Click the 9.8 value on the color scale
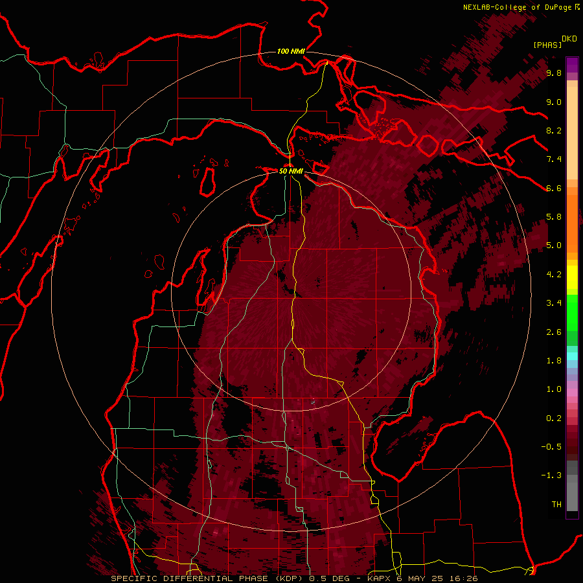Screen dimensions: 583x583 [554, 73]
